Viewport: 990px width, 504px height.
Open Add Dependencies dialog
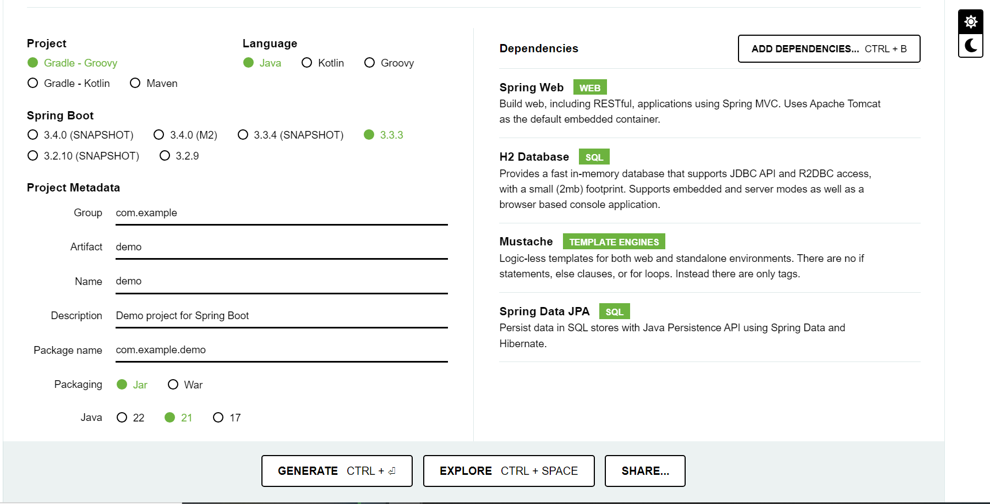[x=829, y=49]
